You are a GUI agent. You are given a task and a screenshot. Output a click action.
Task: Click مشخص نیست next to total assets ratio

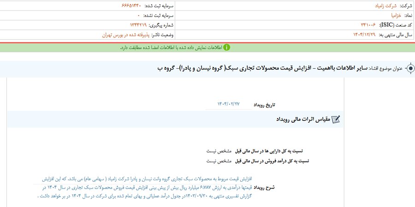pos(217,151)
